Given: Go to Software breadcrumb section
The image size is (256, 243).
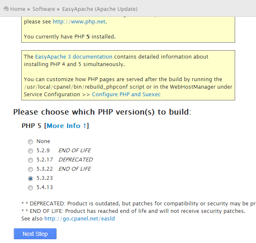Looking at the screenshot, I should (44, 9).
